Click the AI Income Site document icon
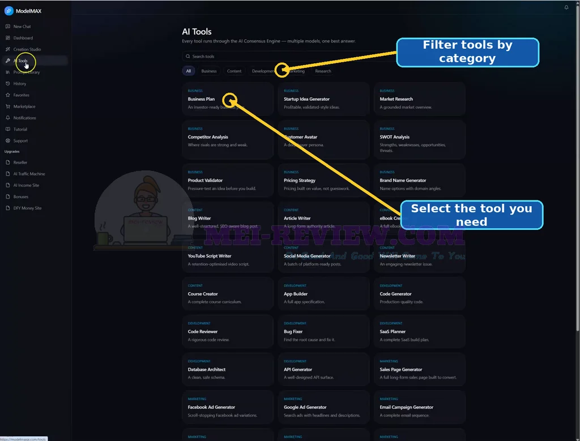Image resolution: width=580 pixels, height=441 pixels. pos(8,185)
